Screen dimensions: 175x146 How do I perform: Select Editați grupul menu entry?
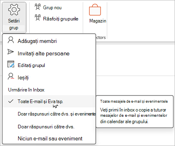coord(49,65)
